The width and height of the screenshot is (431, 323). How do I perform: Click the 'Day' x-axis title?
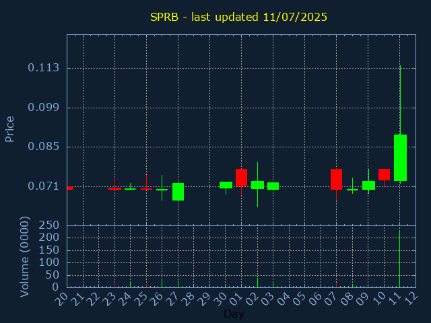(x=234, y=314)
